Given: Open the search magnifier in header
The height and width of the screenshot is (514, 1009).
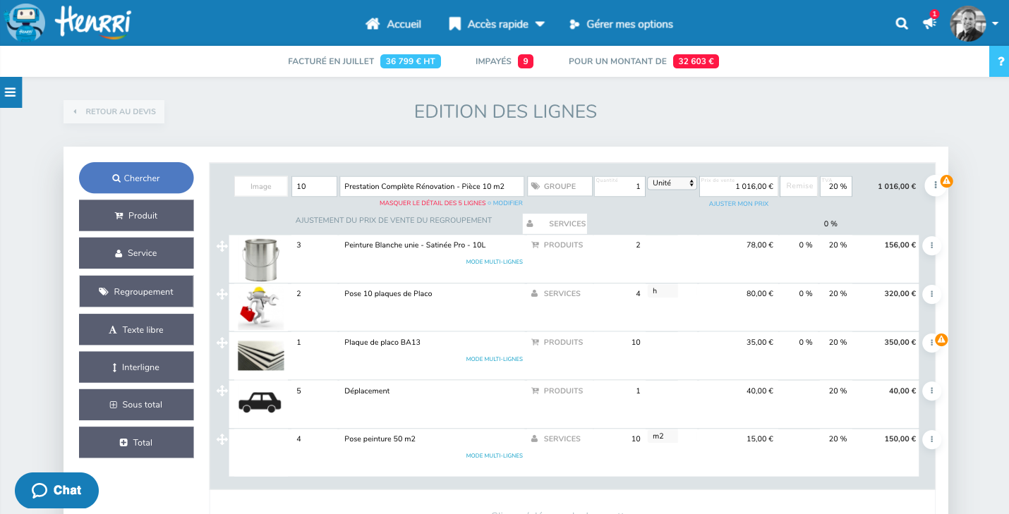Looking at the screenshot, I should click(x=901, y=23).
